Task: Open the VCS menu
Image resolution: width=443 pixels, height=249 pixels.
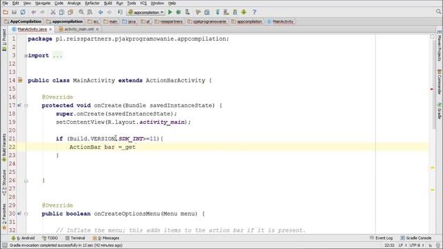Action: 143,3
